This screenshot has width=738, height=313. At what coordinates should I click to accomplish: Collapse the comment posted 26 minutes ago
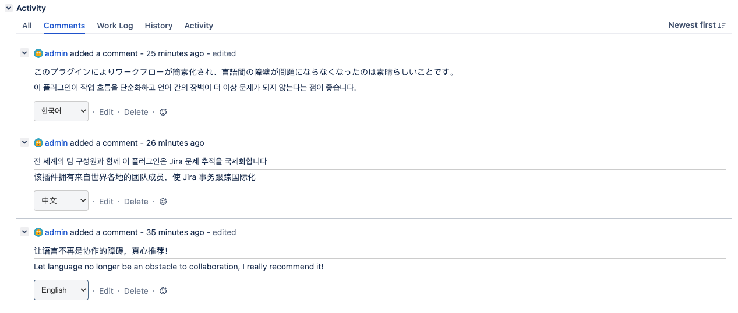[24, 143]
